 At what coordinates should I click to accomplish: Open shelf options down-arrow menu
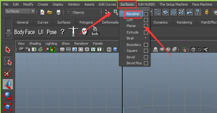pos(8,36)
